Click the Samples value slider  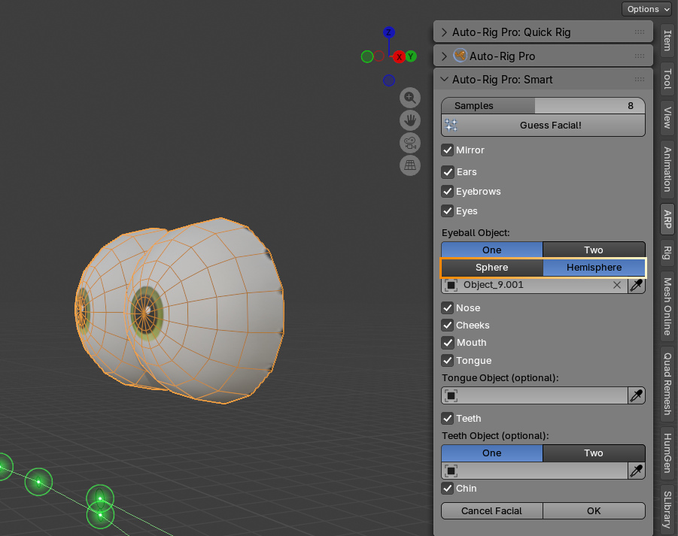point(543,106)
